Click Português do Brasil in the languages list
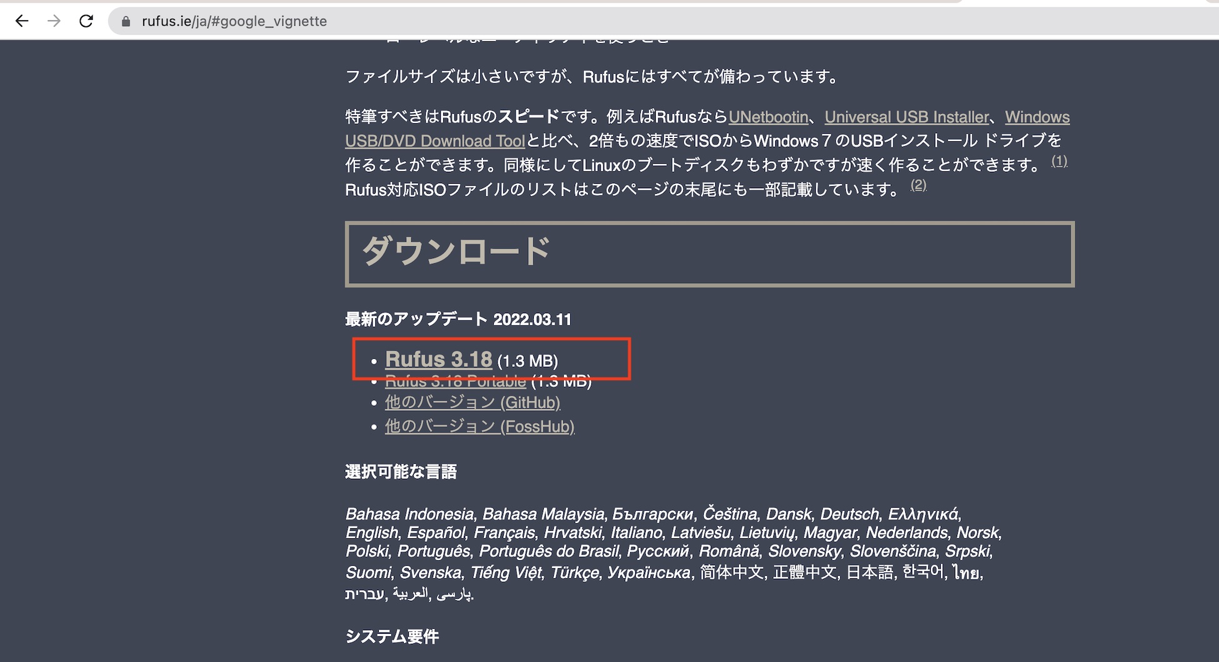This screenshot has height=662, width=1219. (549, 551)
